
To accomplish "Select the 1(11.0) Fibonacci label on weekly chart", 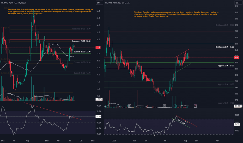I will coord(7,90).
